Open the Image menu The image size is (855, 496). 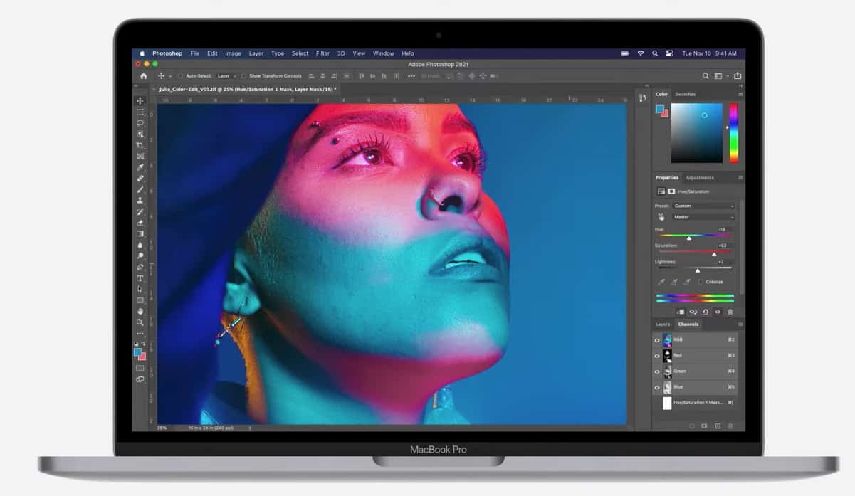[233, 53]
